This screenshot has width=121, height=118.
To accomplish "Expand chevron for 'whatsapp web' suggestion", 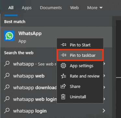I will 104,76.
